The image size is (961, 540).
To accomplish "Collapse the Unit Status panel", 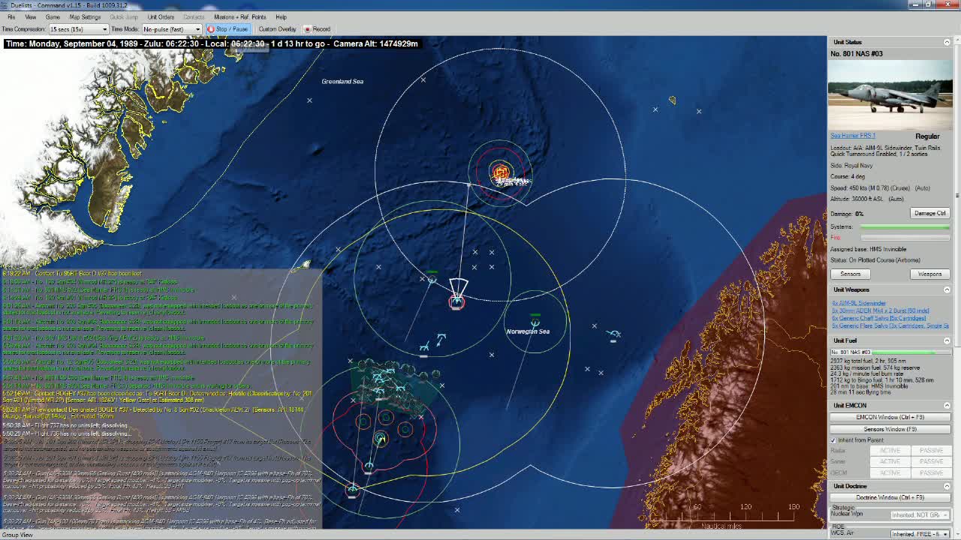I will click(947, 42).
